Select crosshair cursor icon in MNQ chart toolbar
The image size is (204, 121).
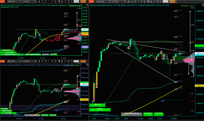tap(141, 1)
